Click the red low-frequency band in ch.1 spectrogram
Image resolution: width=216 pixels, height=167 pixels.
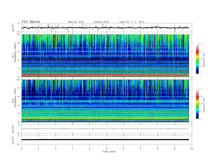[x=105, y=75]
